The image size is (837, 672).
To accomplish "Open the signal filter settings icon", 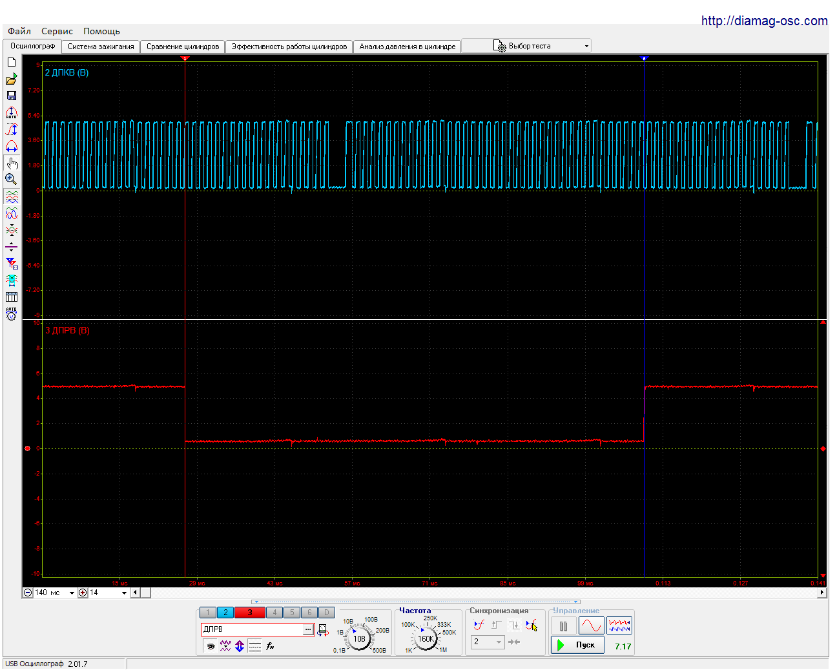I will (11, 264).
